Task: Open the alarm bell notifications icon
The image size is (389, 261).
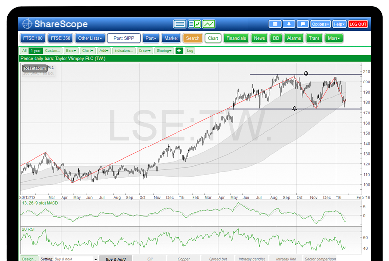Action: pyautogui.click(x=289, y=24)
